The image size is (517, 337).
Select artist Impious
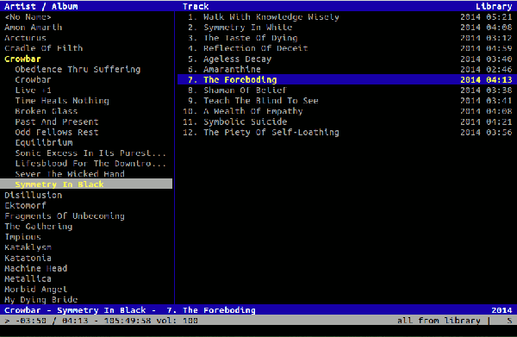coord(22,237)
